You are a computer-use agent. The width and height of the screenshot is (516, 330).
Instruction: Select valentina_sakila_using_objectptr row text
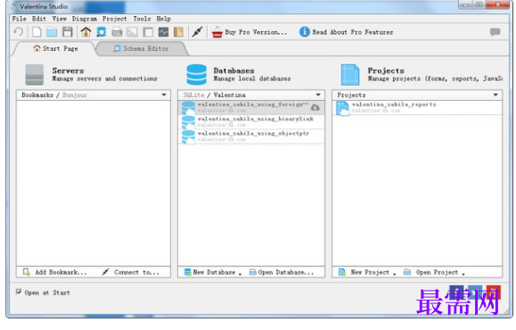pyautogui.click(x=253, y=133)
